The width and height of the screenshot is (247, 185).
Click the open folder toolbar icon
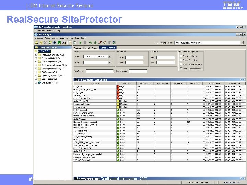(36, 42)
